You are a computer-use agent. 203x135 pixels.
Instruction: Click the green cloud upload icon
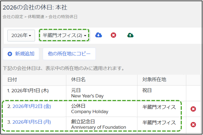(x=130, y=35)
